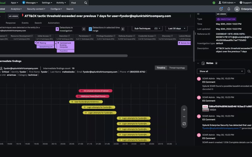Open the three-dot menu beside investigation title
Screen dimensions: 252x157
click(190, 16)
